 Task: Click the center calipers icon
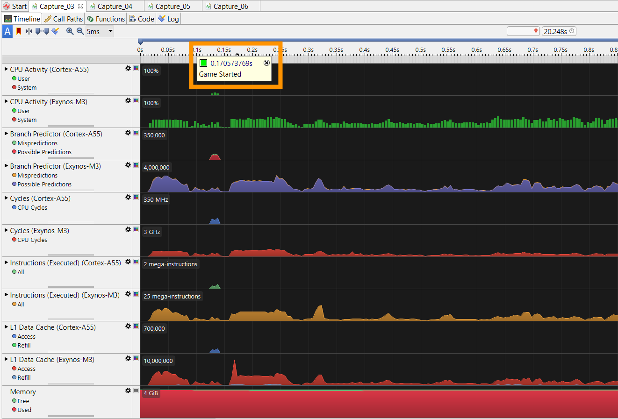pos(29,31)
